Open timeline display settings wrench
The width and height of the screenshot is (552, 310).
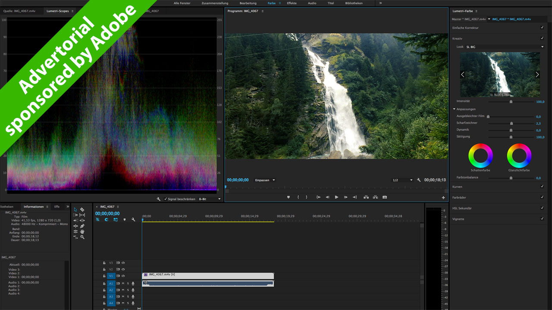point(133,220)
